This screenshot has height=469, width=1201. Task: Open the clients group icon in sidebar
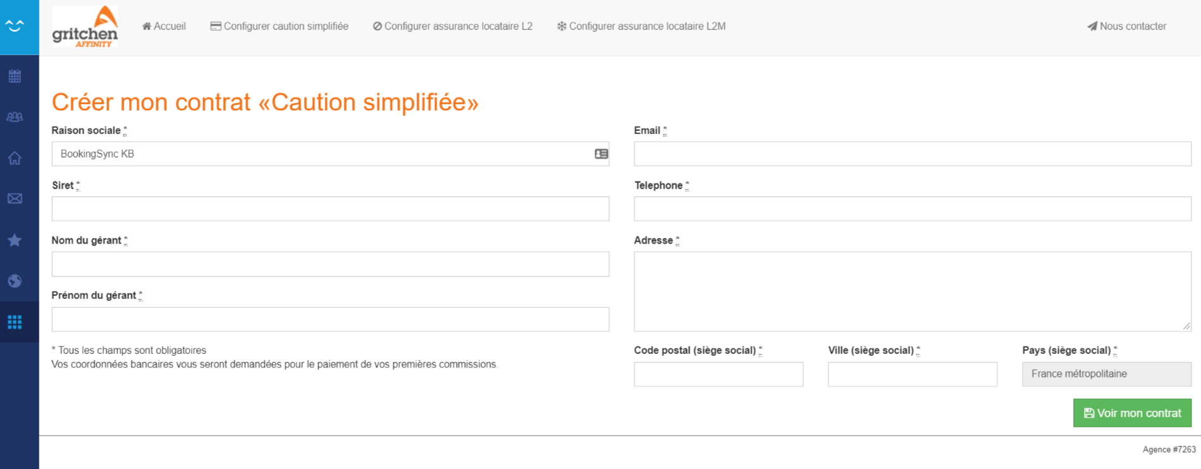(x=15, y=117)
